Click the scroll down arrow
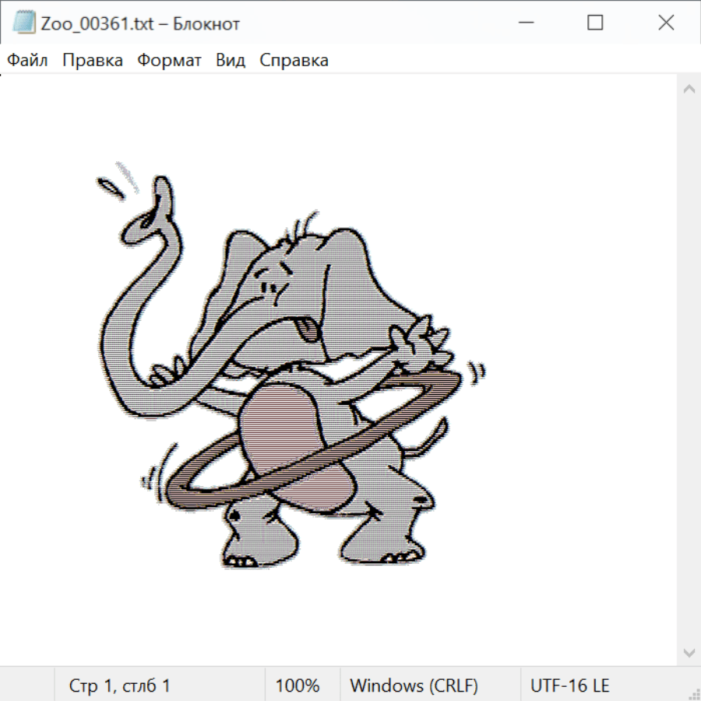Viewport: 701px width, 701px height. click(689, 652)
